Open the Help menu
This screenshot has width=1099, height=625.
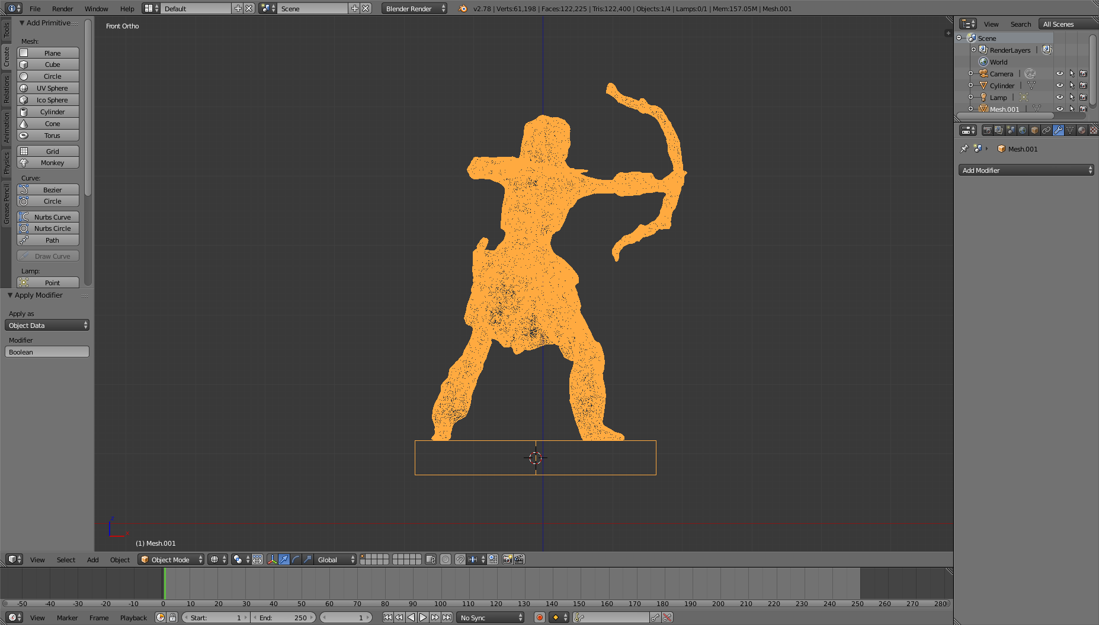coord(127,9)
